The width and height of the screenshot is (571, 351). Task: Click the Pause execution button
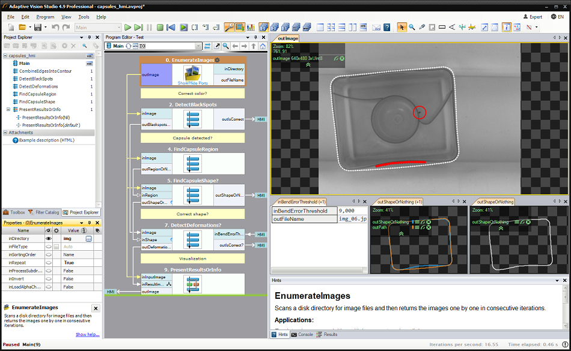click(149, 28)
